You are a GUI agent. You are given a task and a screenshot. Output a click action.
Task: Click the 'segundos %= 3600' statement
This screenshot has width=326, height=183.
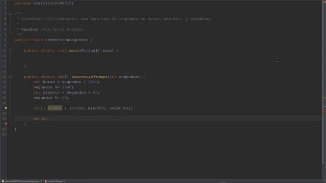53,87
